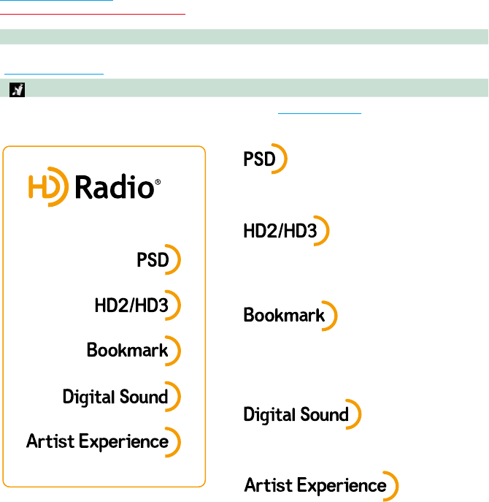This screenshot has width=489, height=502.
Task: Select Digital Sound inside the orange-bordered box
Action: (x=122, y=396)
